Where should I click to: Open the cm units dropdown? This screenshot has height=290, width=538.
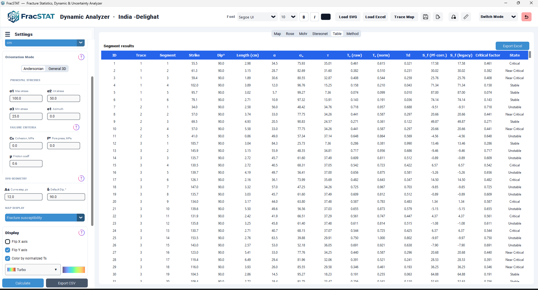(x=45, y=43)
